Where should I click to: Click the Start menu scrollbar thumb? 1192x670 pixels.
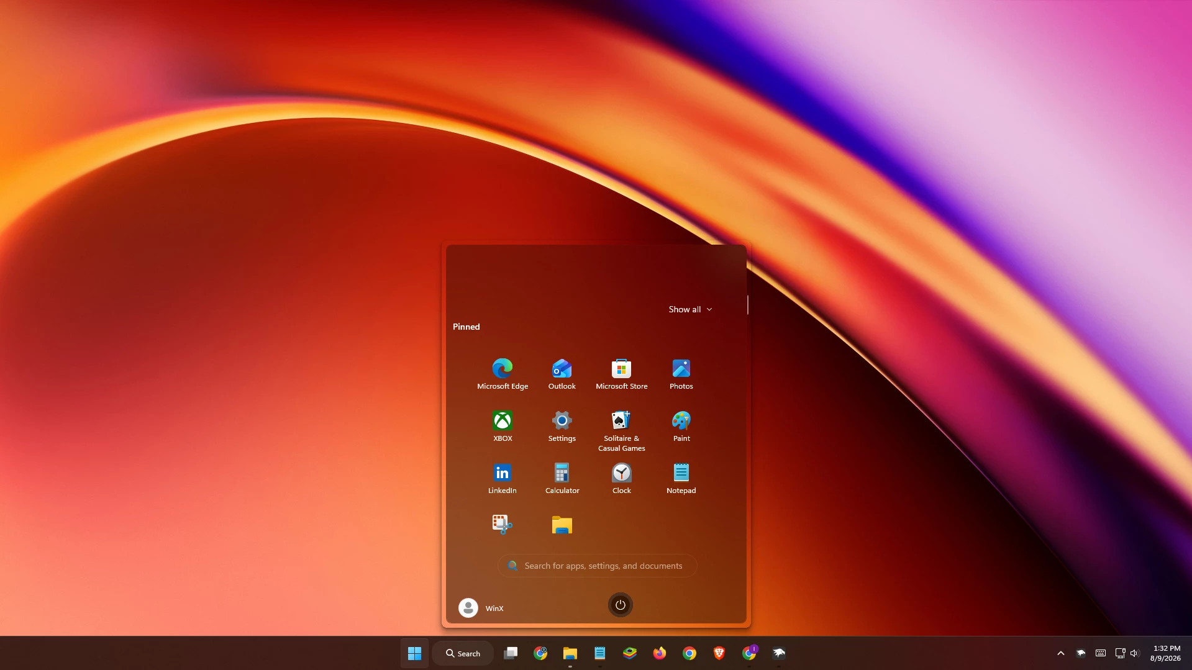(x=747, y=305)
